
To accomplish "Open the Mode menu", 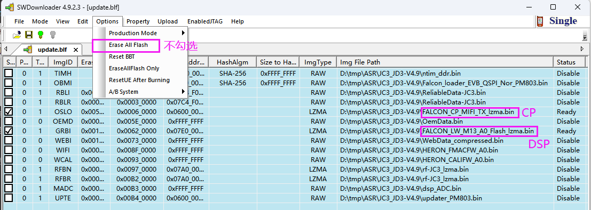I will pyautogui.click(x=40, y=21).
